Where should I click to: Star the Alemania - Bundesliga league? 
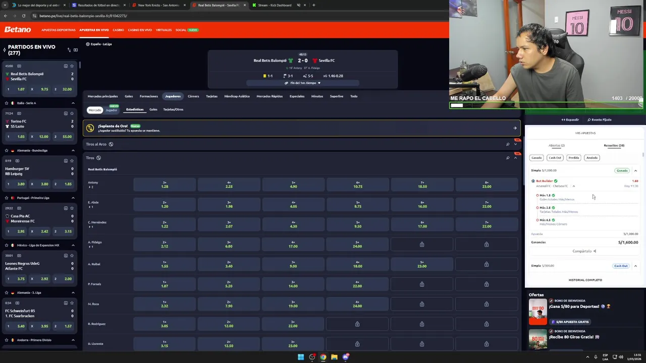[x=6, y=150]
